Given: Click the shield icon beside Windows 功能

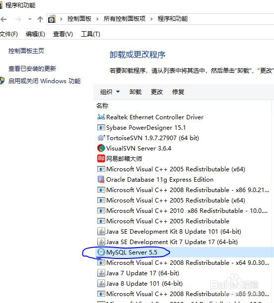Looking at the screenshot, I should click(2, 81).
